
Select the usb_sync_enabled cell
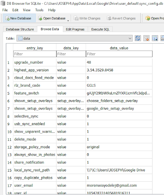pyautogui.click(x=35, y=124)
